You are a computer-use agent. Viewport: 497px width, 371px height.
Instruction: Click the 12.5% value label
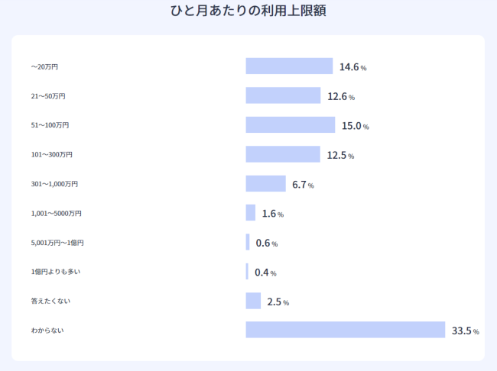340,155
